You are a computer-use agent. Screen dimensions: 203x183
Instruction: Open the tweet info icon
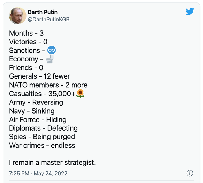point(190,173)
